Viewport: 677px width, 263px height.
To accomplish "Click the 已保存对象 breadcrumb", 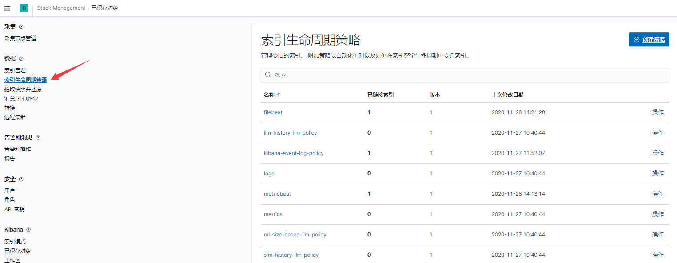I will point(105,8).
